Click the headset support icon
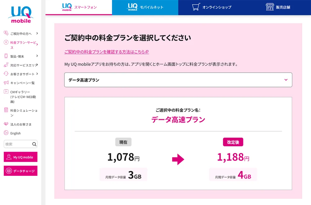This screenshot has width=311, height=205. coord(6,74)
